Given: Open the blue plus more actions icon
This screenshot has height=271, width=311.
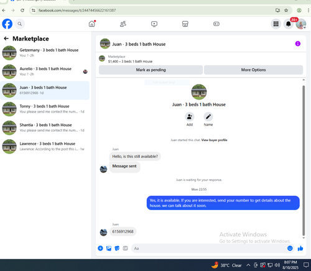Looking at the screenshot, I should [x=100, y=248].
